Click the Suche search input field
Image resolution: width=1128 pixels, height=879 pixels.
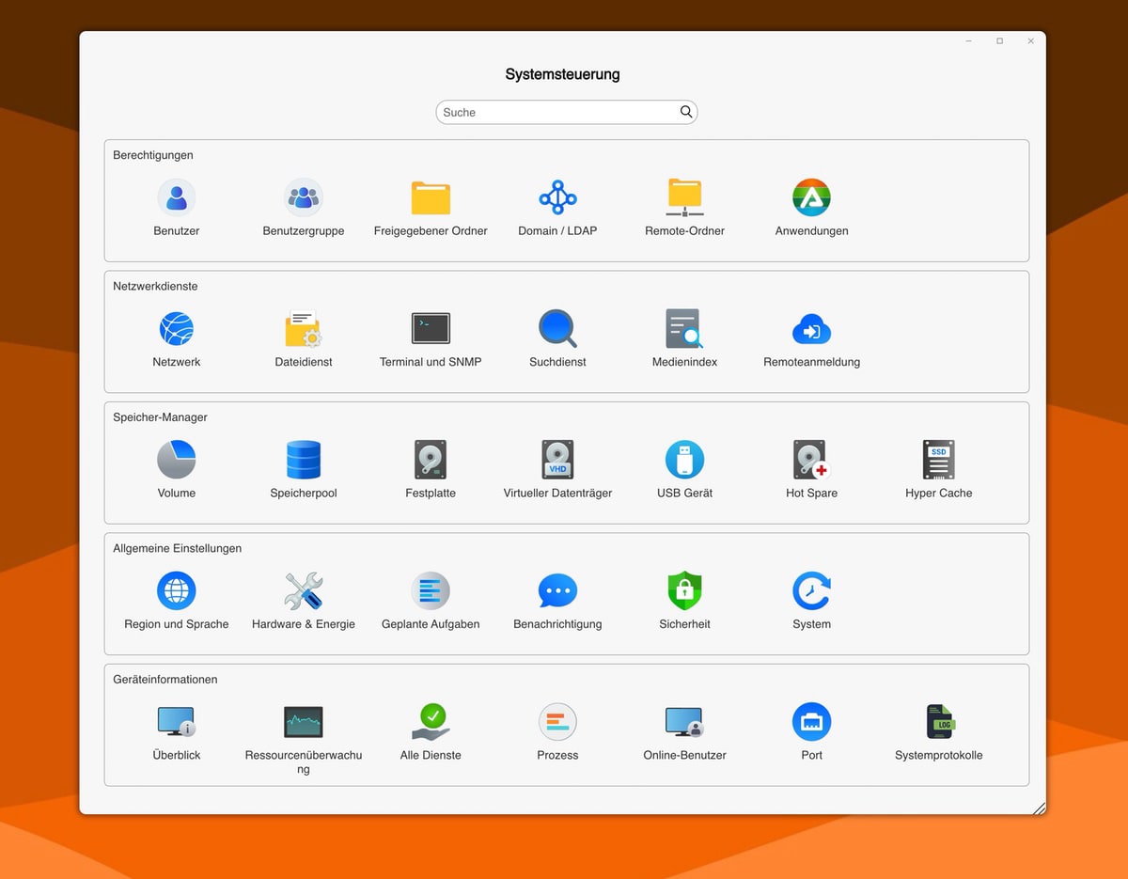click(x=555, y=113)
